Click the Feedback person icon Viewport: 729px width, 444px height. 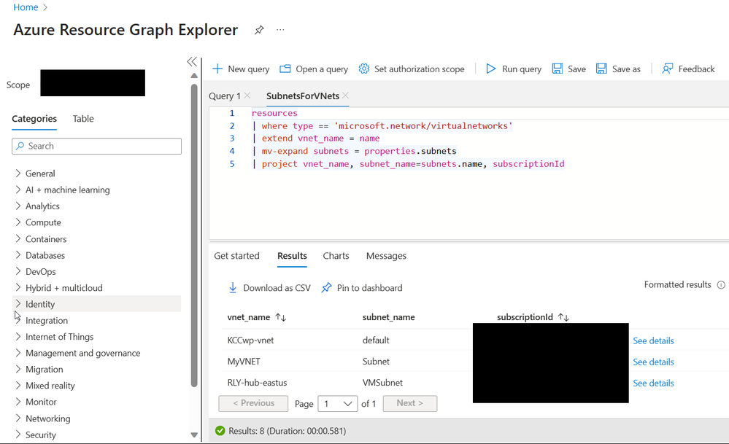point(667,69)
